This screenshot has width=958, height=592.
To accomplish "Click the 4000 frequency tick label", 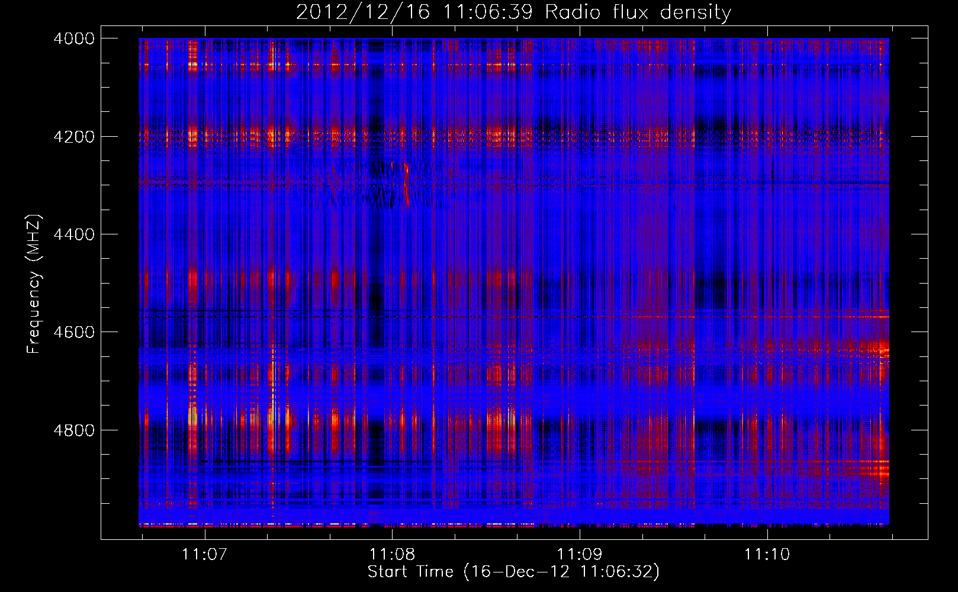I will pyautogui.click(x=74, y=38).
